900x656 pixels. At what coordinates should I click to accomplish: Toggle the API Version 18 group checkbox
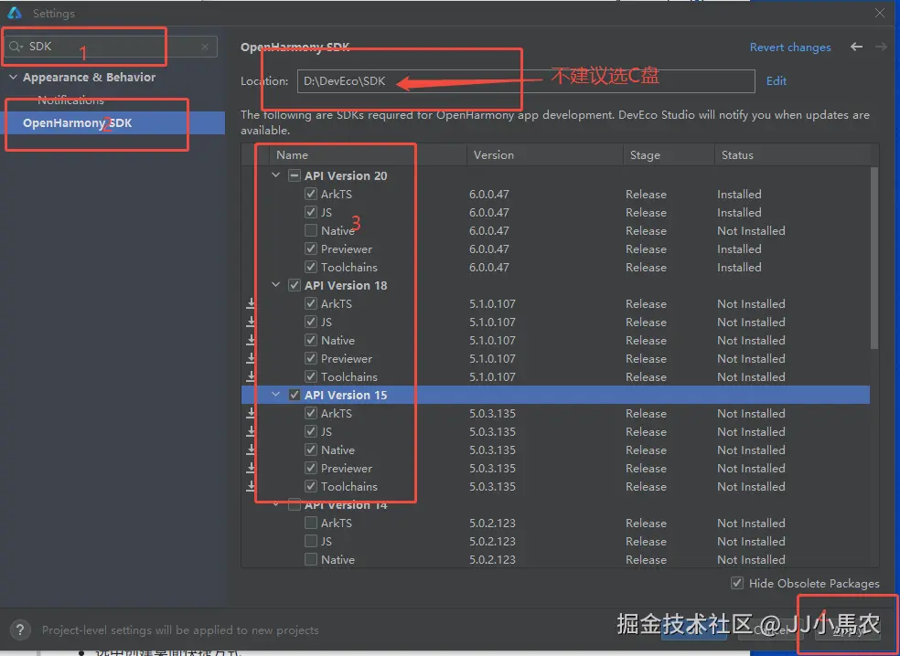coord(295,285)
